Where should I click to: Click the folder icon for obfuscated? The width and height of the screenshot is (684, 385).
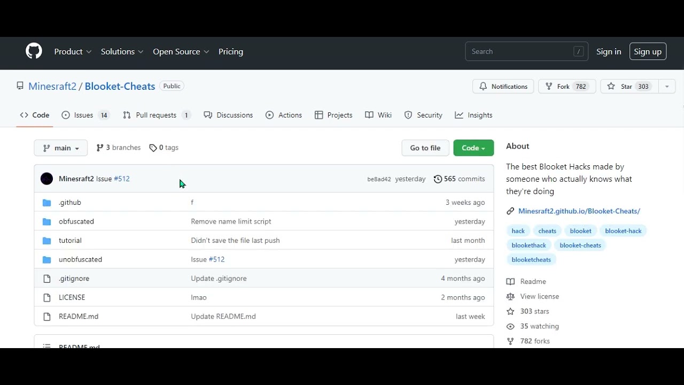click(46, 221)
